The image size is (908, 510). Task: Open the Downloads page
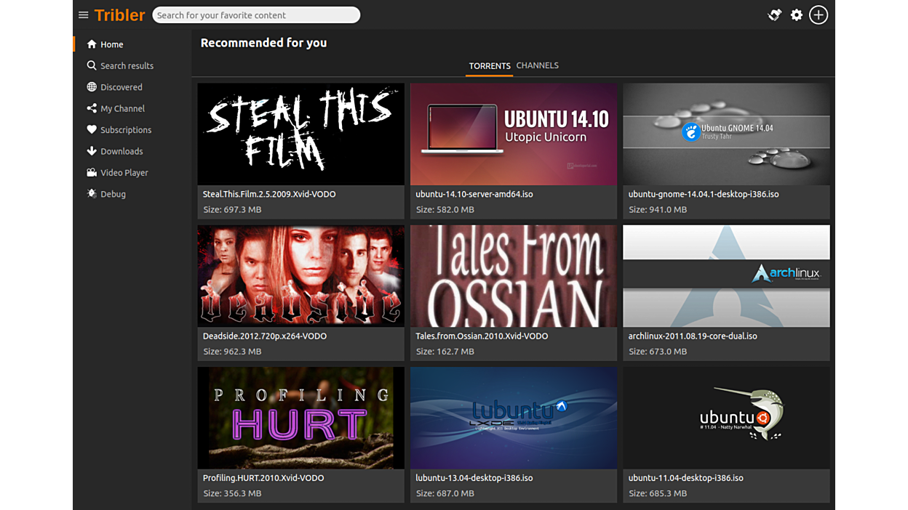tap(122, 151)
